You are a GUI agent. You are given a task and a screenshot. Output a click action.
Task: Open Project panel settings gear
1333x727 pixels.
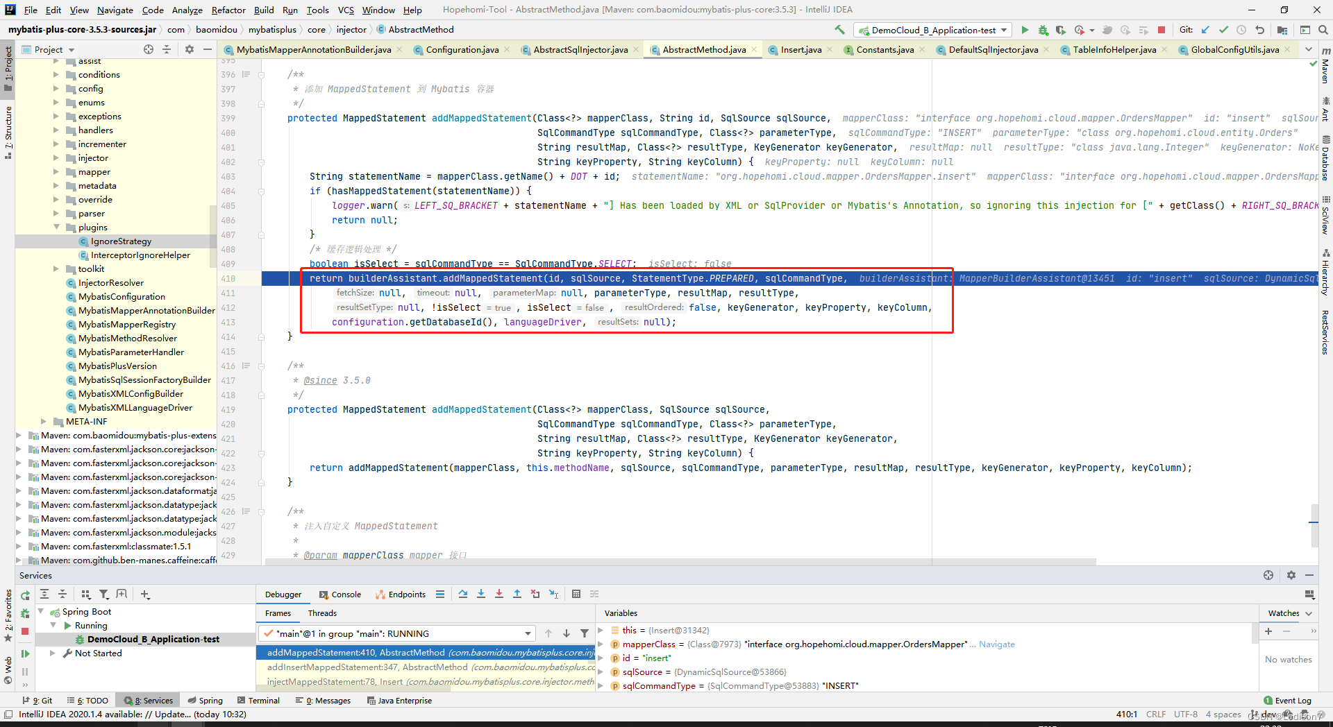189,49
